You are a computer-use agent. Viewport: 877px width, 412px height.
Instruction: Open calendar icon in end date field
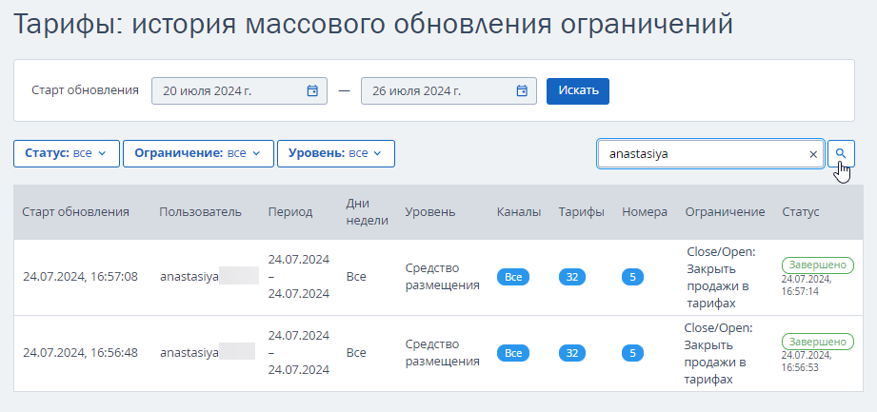(x=522, y=90)
